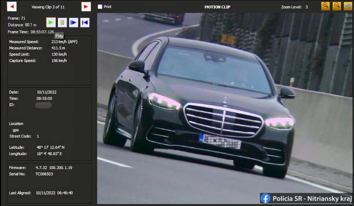
Task: Click the 'MOTION CLIP' title
Action: [217, 7]
